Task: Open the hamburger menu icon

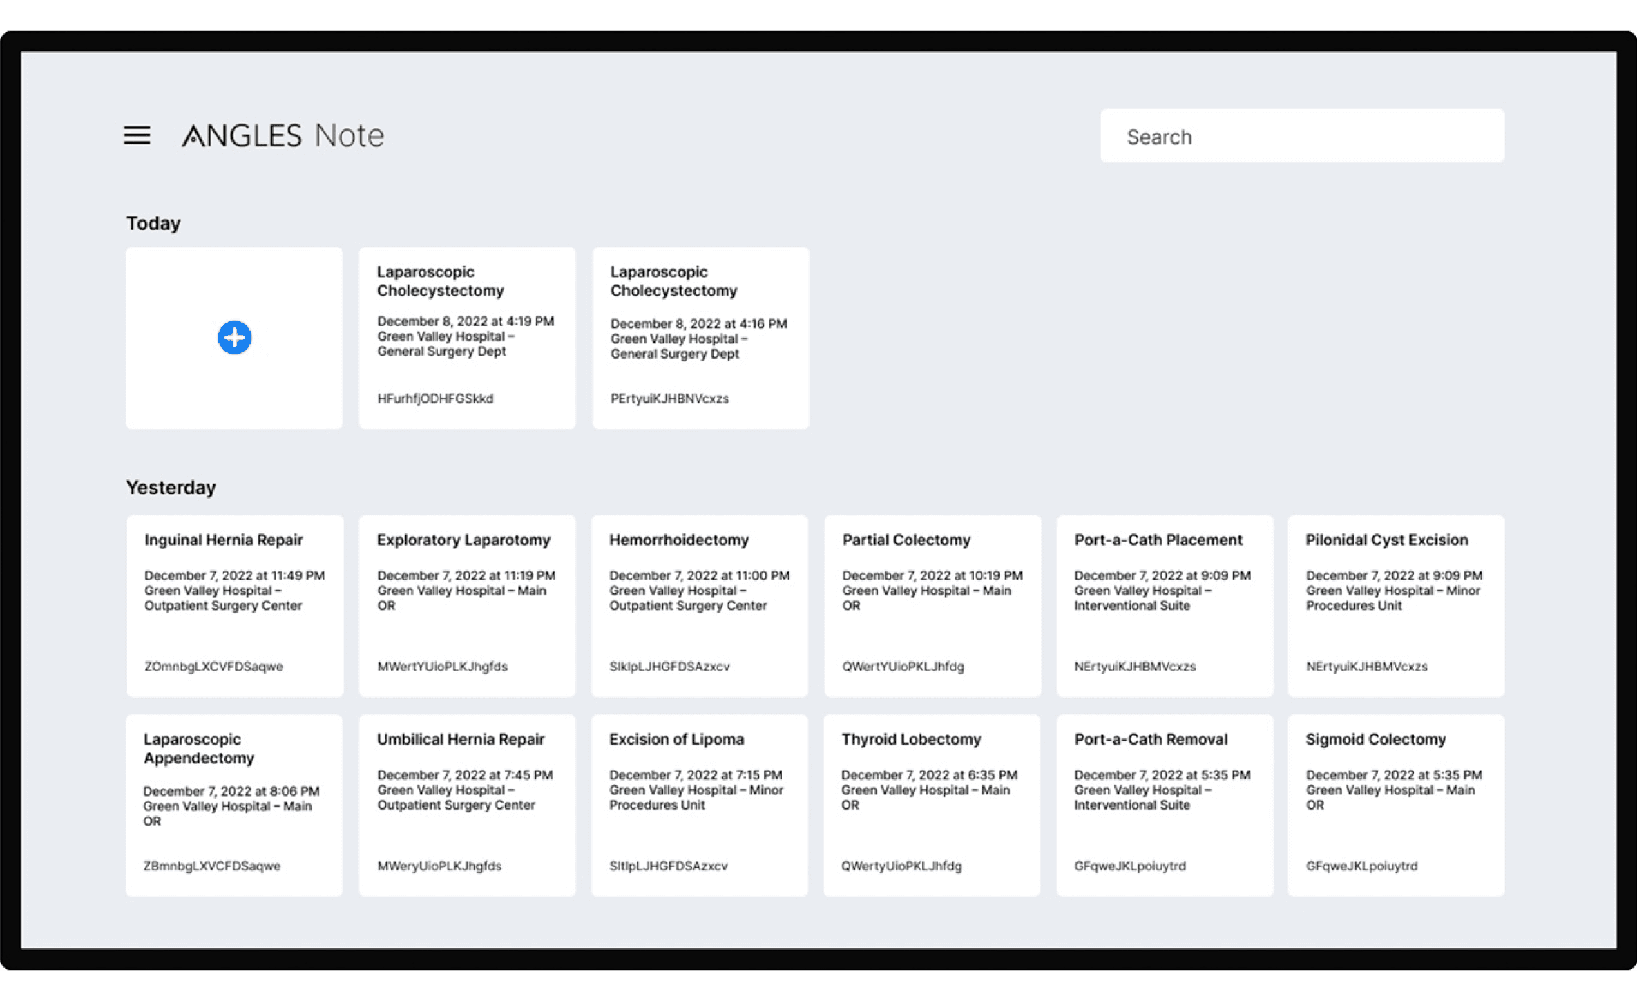Action: click(x=137, y=135)
